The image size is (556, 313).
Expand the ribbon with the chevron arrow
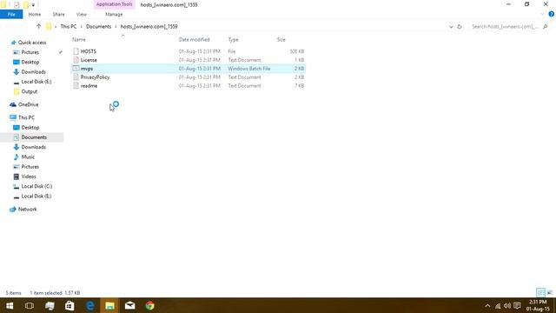pyautogui.click(x=542, y=14)
